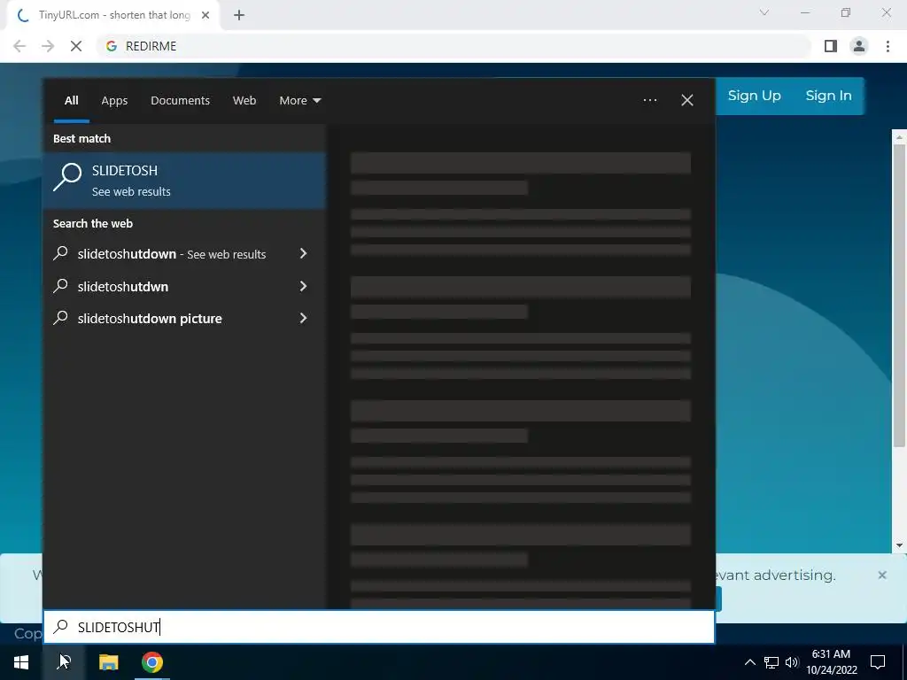Expand slidetoshutdown picture suggestion arrow
Screen dimensions: 907x680
click(x=304, y=318)
